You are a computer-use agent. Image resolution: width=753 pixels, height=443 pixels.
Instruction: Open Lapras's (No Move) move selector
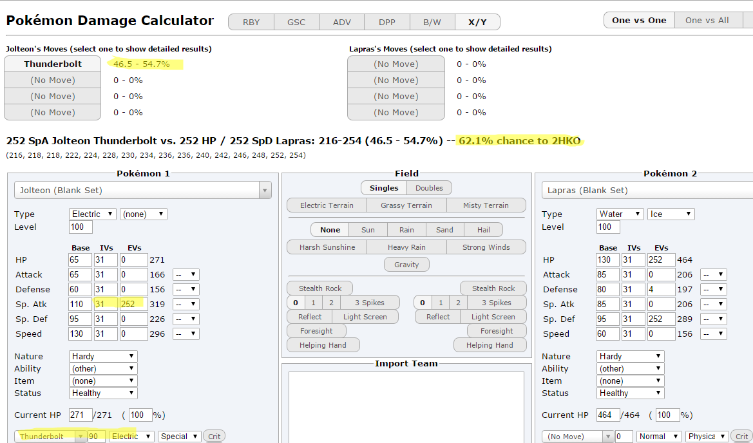click(578, 437)
